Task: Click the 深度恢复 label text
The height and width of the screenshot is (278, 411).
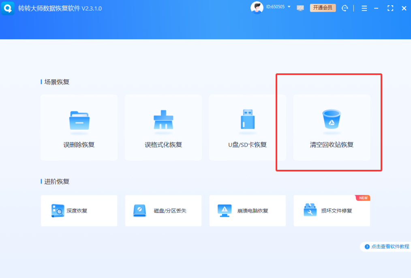Action: coord(77,211)
